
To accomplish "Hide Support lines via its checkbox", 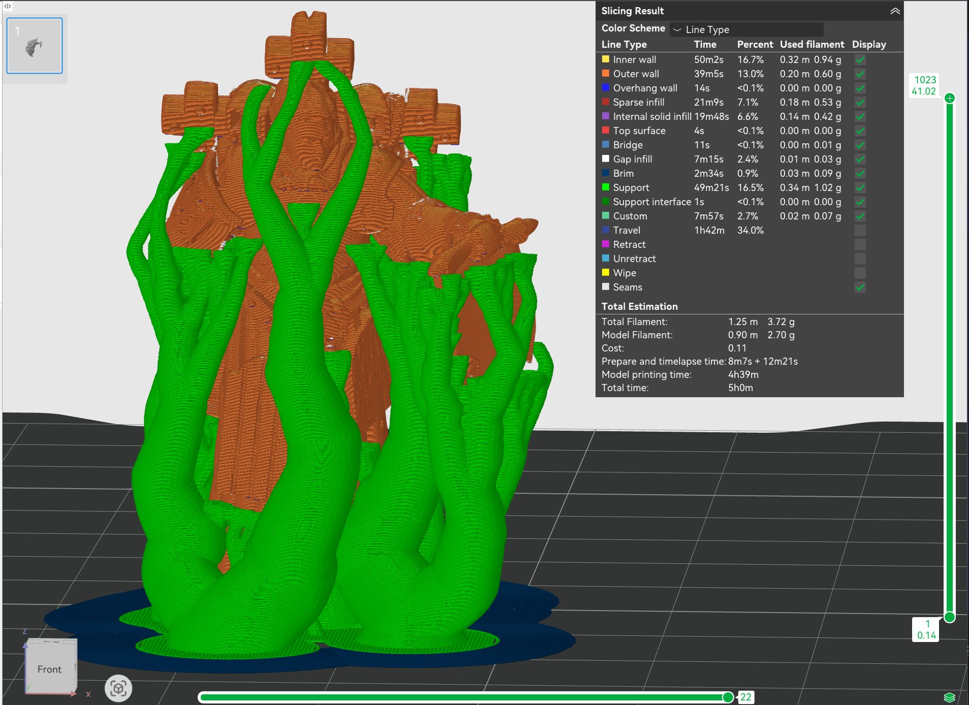I will point(860,188).
